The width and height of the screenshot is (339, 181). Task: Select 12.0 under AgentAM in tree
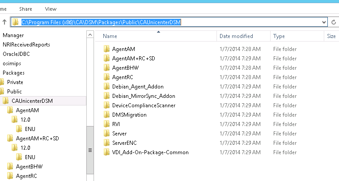click(25, 120)
